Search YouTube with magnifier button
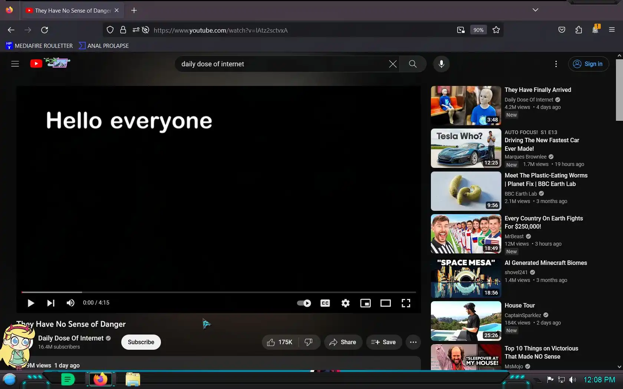The image size is (623, 389). coord(413,64)
